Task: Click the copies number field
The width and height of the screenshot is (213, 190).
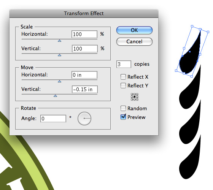Action: [124, 64]
